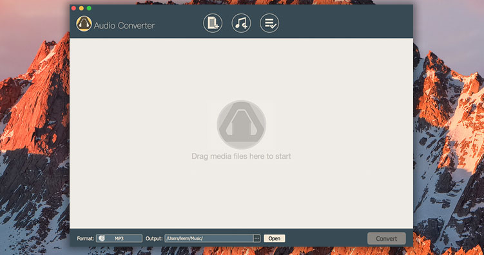484x255 pixels.
Task: Click the gray headphone icon in the drop area
Action: (242, 125)
